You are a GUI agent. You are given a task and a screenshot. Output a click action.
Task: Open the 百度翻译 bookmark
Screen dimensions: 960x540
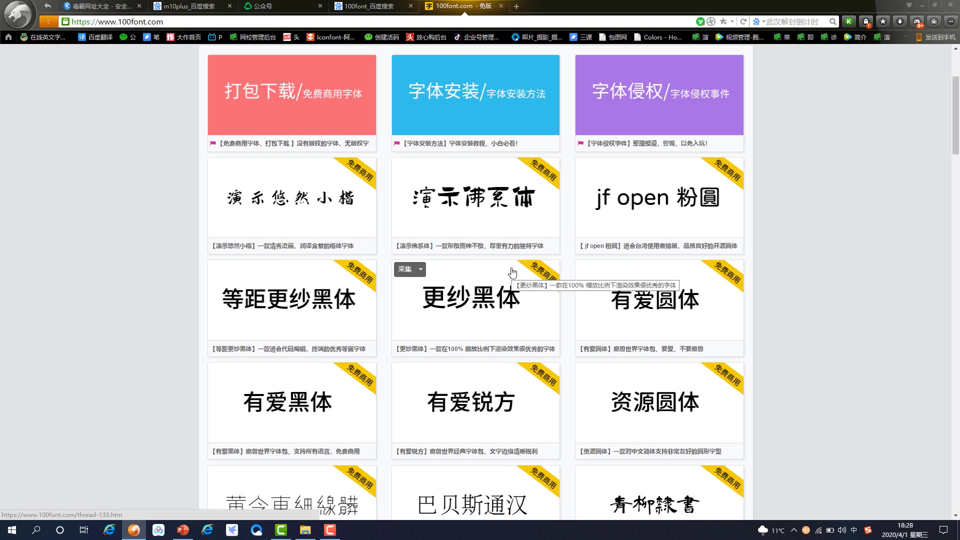(x=94, y=37)
